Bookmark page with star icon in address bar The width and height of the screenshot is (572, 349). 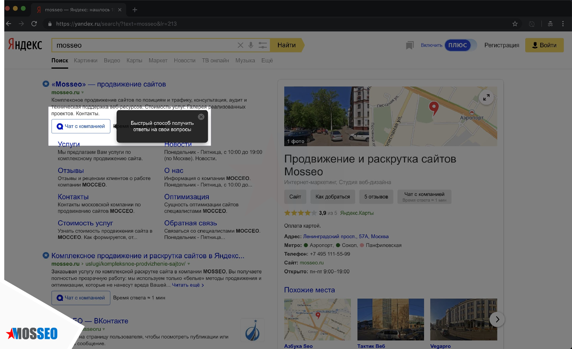point(515,24)
